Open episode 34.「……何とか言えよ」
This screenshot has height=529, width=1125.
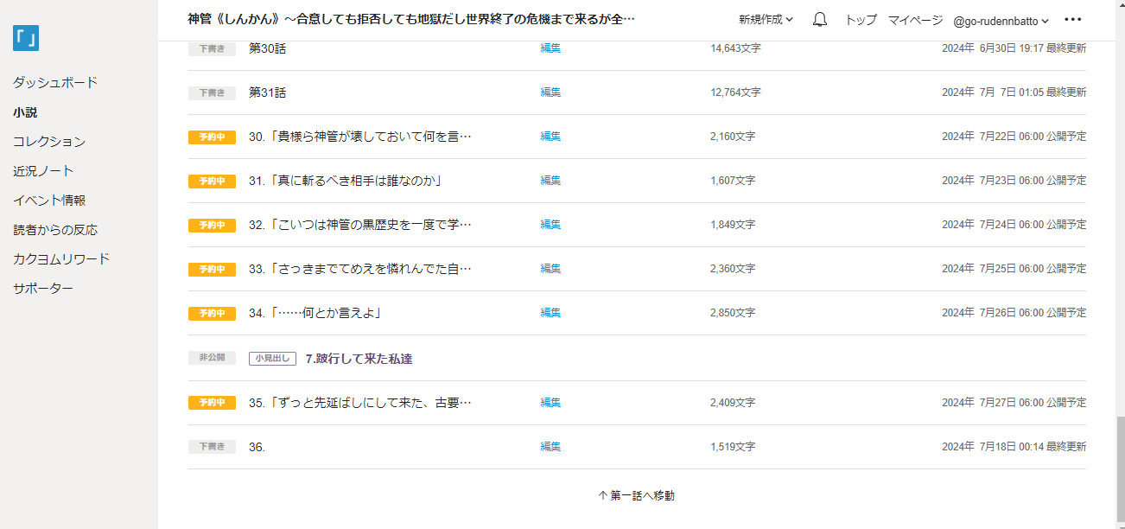(315, 313)
